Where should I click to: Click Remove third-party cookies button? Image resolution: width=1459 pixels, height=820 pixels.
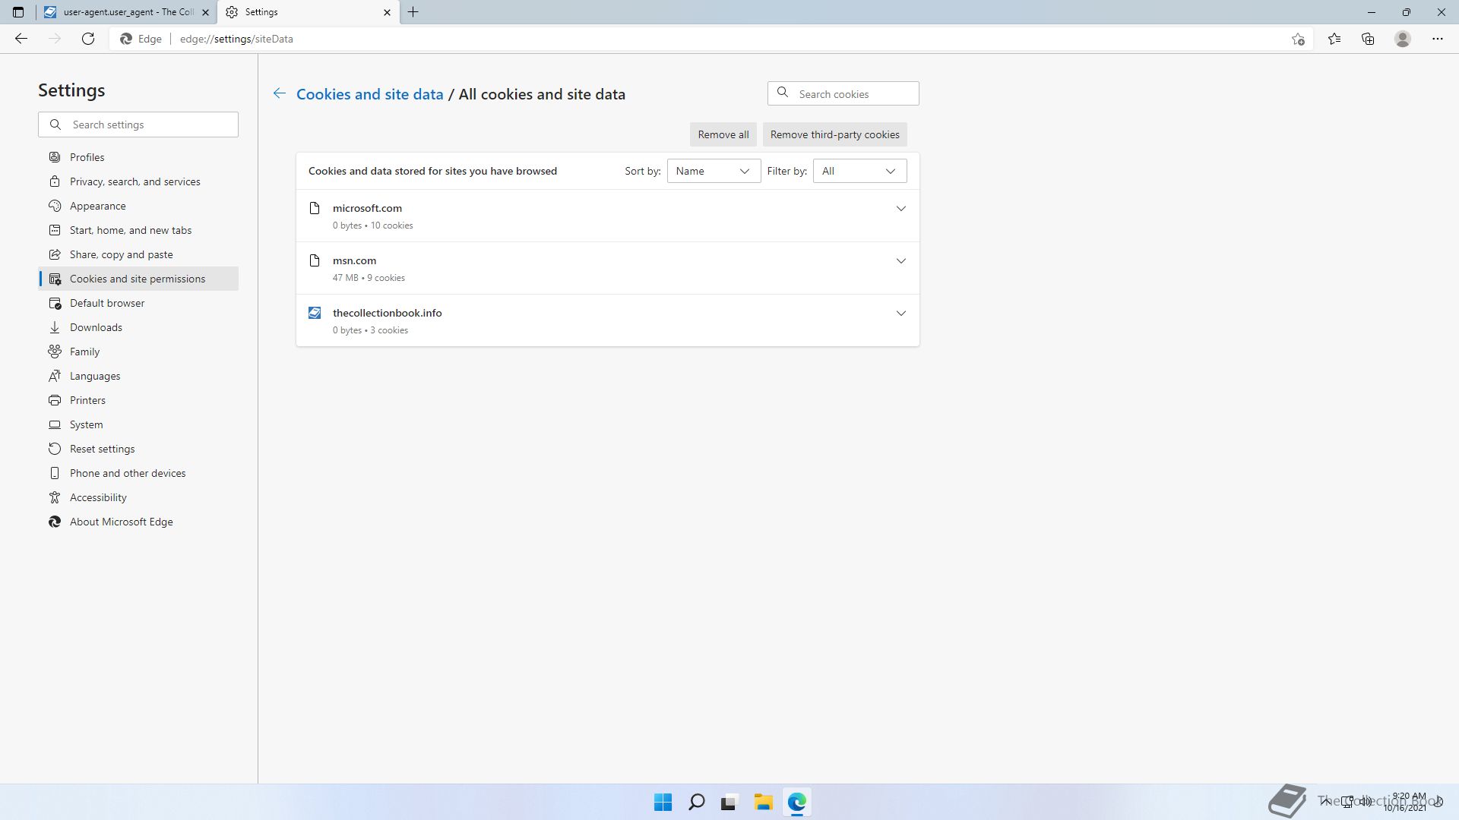coord(834,134)
